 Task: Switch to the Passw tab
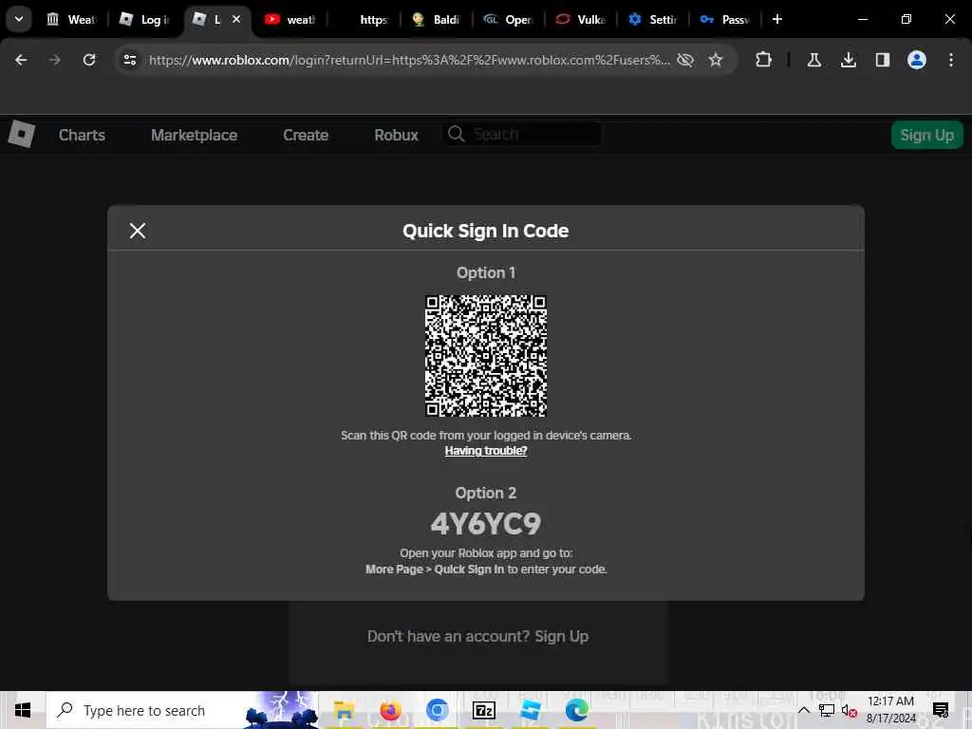[725, 19]
